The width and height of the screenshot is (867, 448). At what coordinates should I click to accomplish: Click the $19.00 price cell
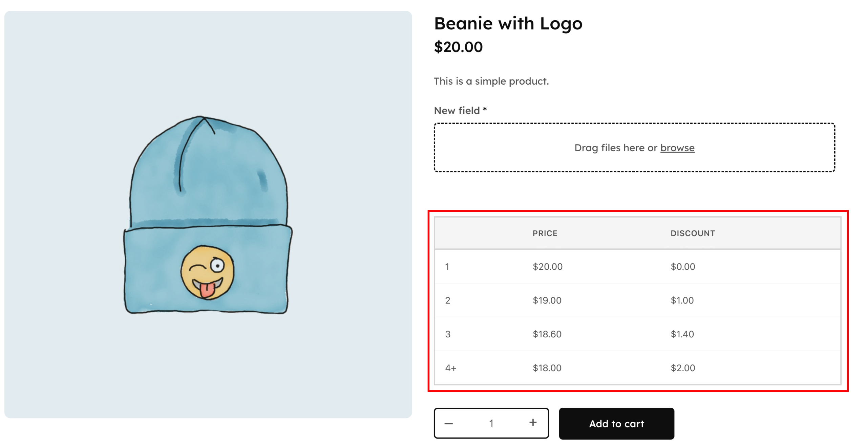[x=547, y=300]
